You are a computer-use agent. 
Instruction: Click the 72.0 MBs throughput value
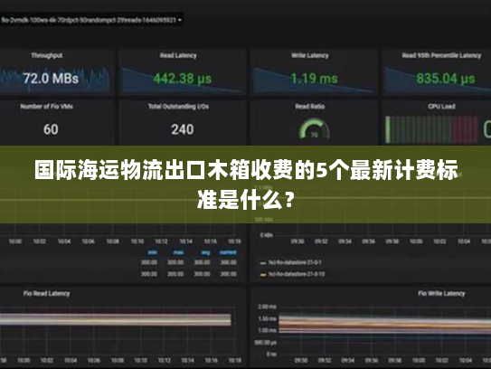pyautogui.click(x=51, y=79)
